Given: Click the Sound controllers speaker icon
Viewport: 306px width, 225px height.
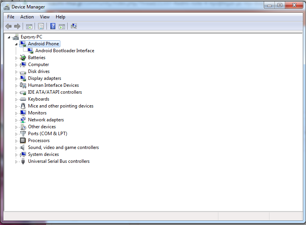Looking at the screenshot, I should [x=23, y=147].
